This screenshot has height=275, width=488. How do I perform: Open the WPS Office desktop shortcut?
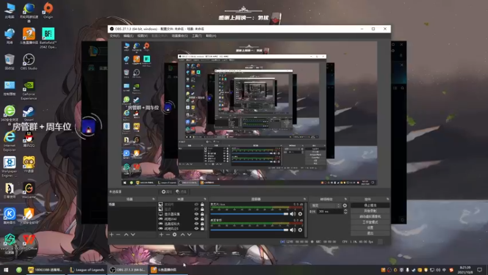point(29,242)
